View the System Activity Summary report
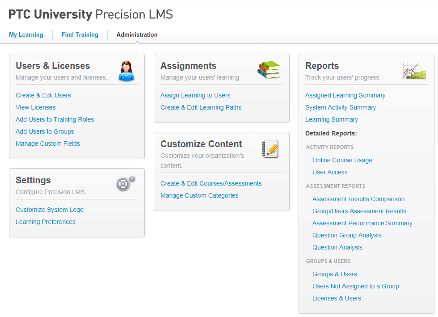Viewport: 438px width, 317px height. (340, 107)
